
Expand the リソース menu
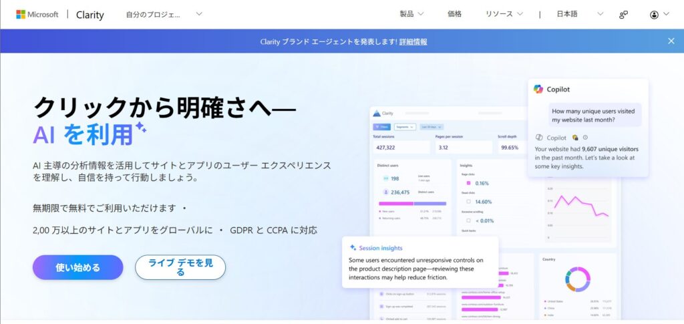point(504,14)
